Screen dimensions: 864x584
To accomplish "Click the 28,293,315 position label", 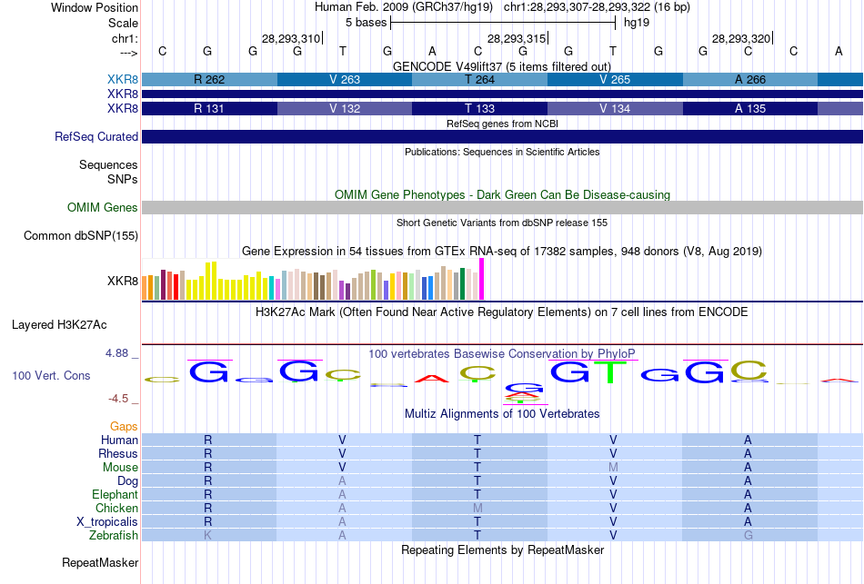I will [x=517, y=38].
